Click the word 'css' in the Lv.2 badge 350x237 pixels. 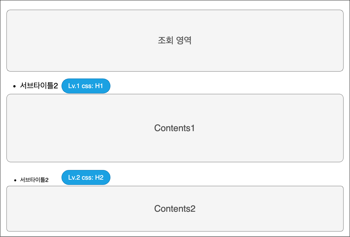point(87,177)
